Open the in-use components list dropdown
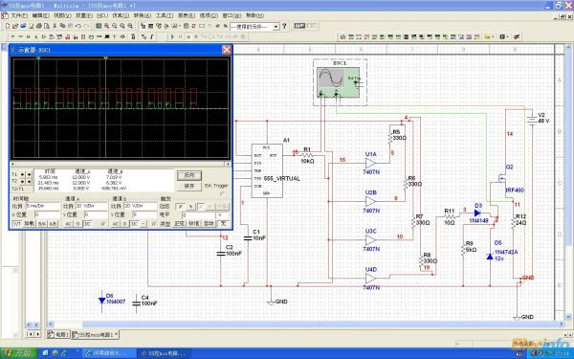Image resolution: width=574 pixels, height=359 pixels. 276,27
